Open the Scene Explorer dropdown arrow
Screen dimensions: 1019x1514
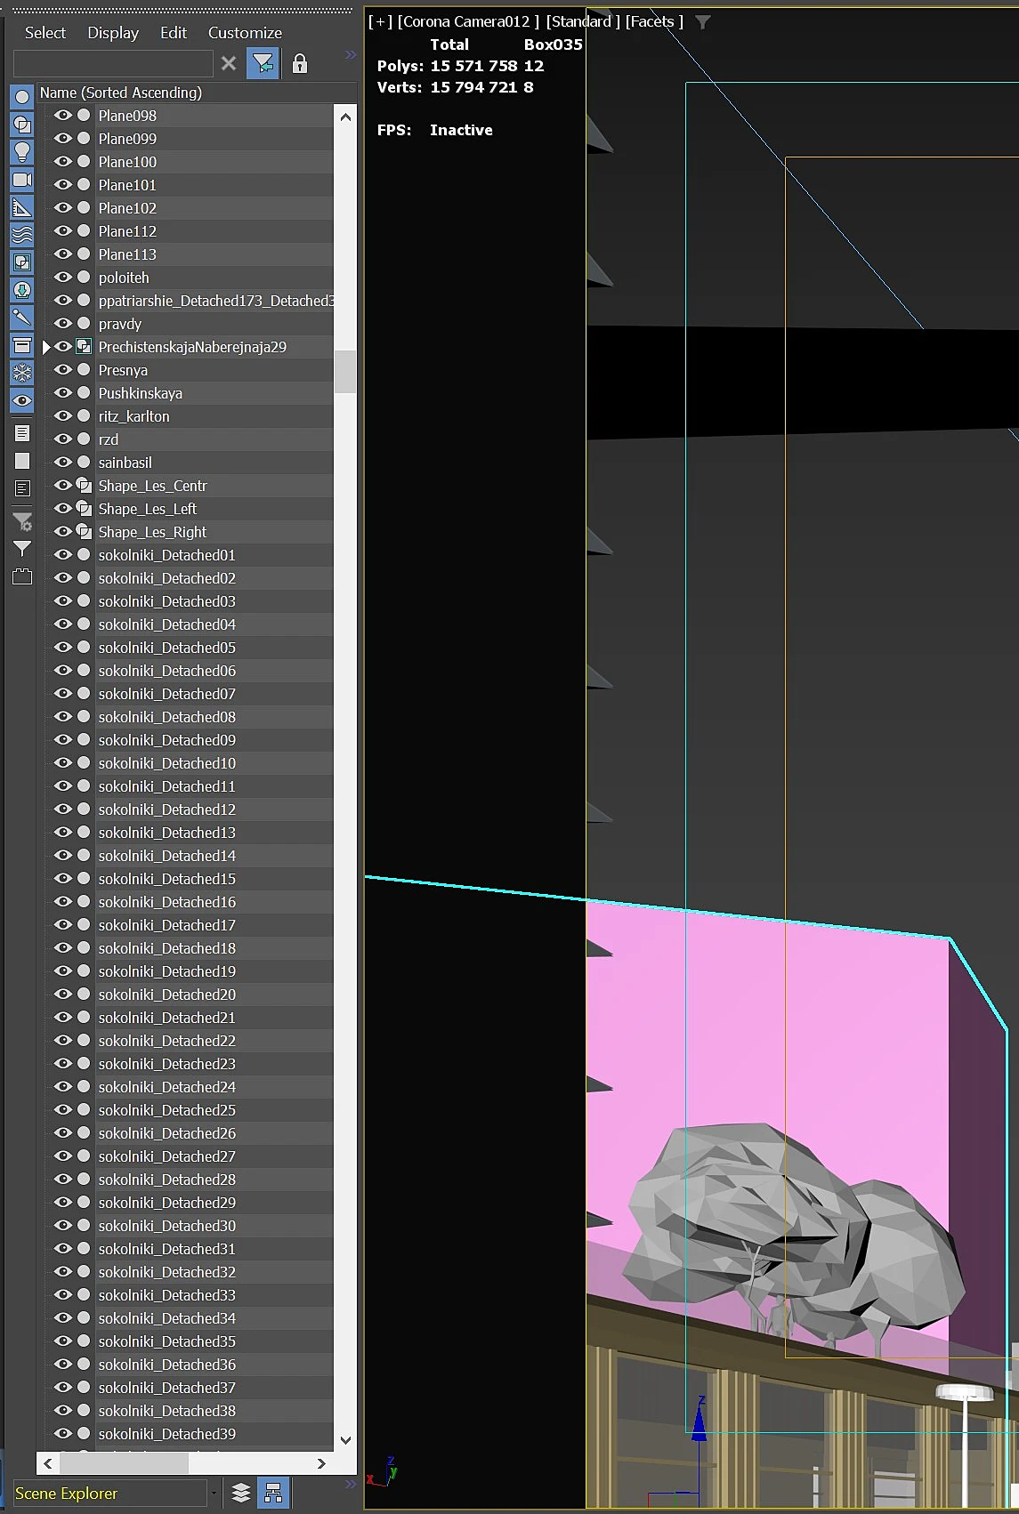[214, 1493]
